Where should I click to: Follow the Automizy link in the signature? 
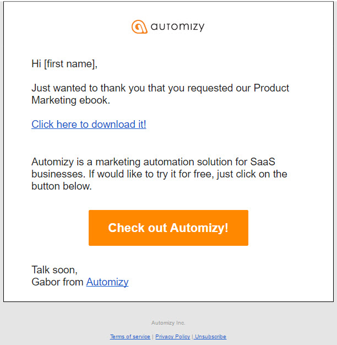point(107,282)
